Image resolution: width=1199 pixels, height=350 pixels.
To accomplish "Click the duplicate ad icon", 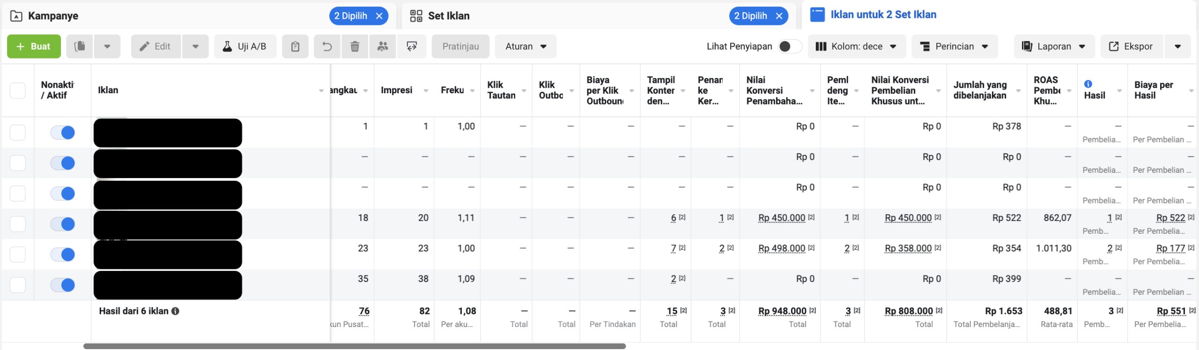I will (x=80, y=46).
